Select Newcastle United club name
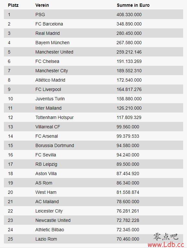187x248 pixels. tap(53, 220)
